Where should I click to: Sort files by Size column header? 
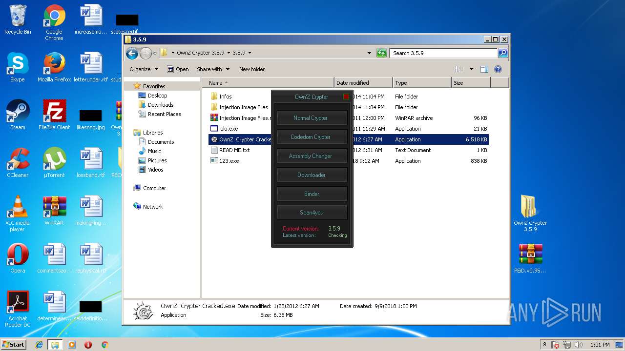pos(471,83)
